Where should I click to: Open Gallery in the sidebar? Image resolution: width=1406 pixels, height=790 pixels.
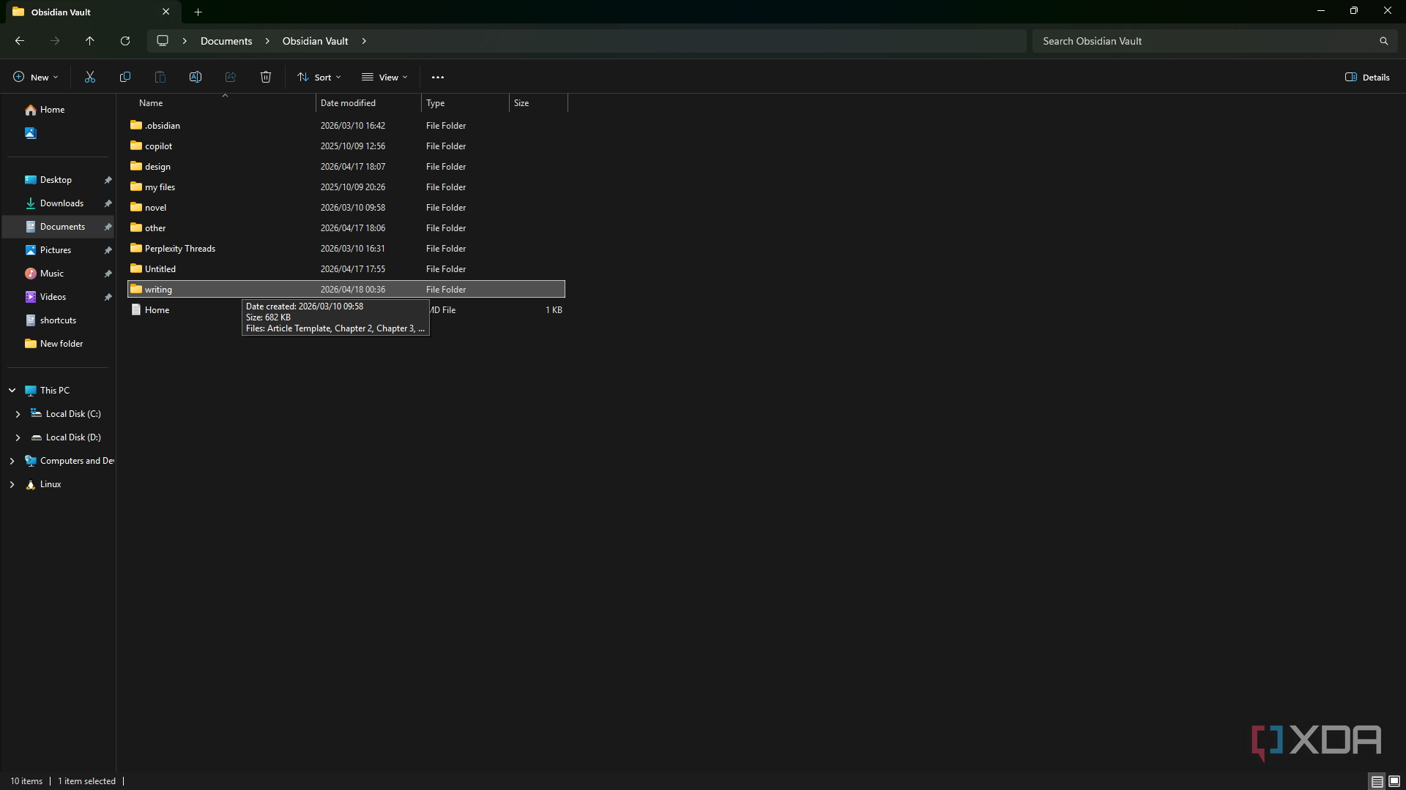pyautogui.click(x=31, y=133)
